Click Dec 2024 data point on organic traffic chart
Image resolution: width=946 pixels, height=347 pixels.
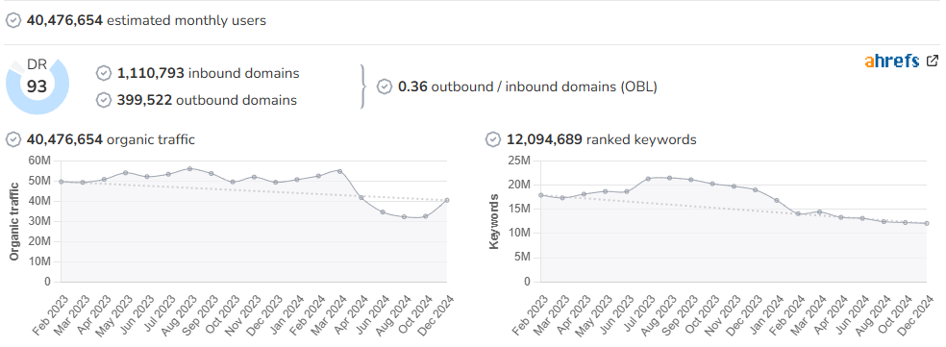click(447, 200)
